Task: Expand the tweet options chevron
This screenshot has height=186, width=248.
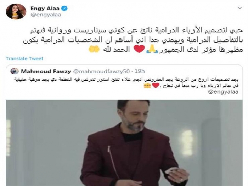Action: pos(240,8)
